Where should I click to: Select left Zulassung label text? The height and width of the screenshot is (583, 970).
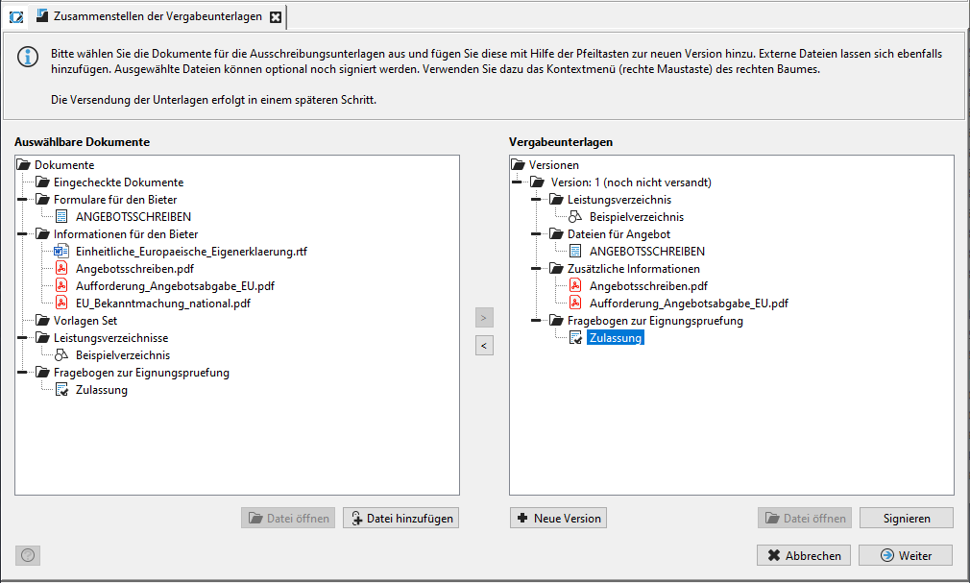[102, 390]
